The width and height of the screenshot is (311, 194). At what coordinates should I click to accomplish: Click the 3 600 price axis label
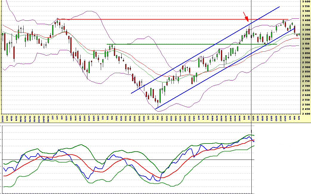[x=305, y=1]
